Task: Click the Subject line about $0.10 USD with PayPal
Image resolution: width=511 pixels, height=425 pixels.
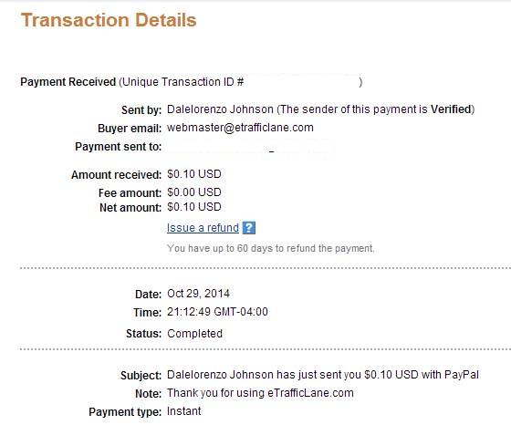Action: point(323,375)
